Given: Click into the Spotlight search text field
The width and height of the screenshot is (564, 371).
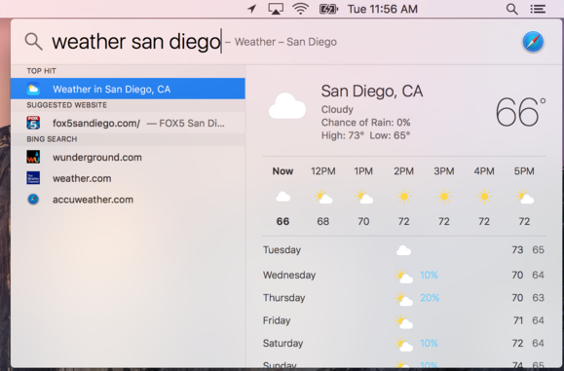Looking at the screenshot, I should (136, 42).
